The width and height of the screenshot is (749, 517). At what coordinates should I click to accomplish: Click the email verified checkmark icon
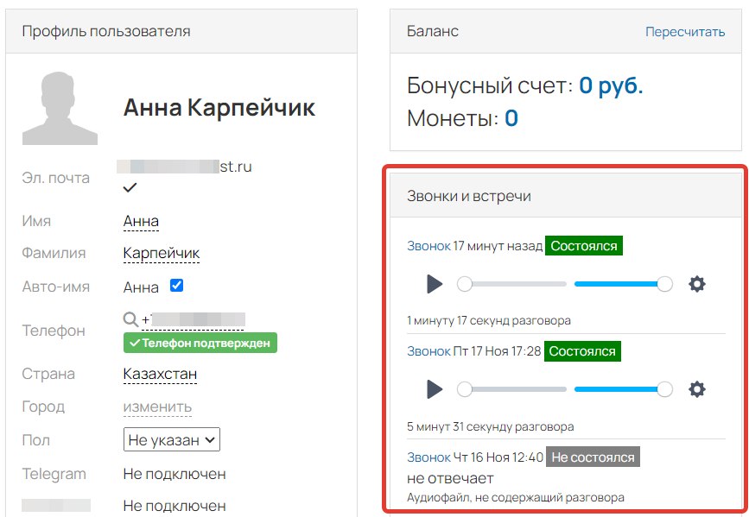(x=130, y=186)
